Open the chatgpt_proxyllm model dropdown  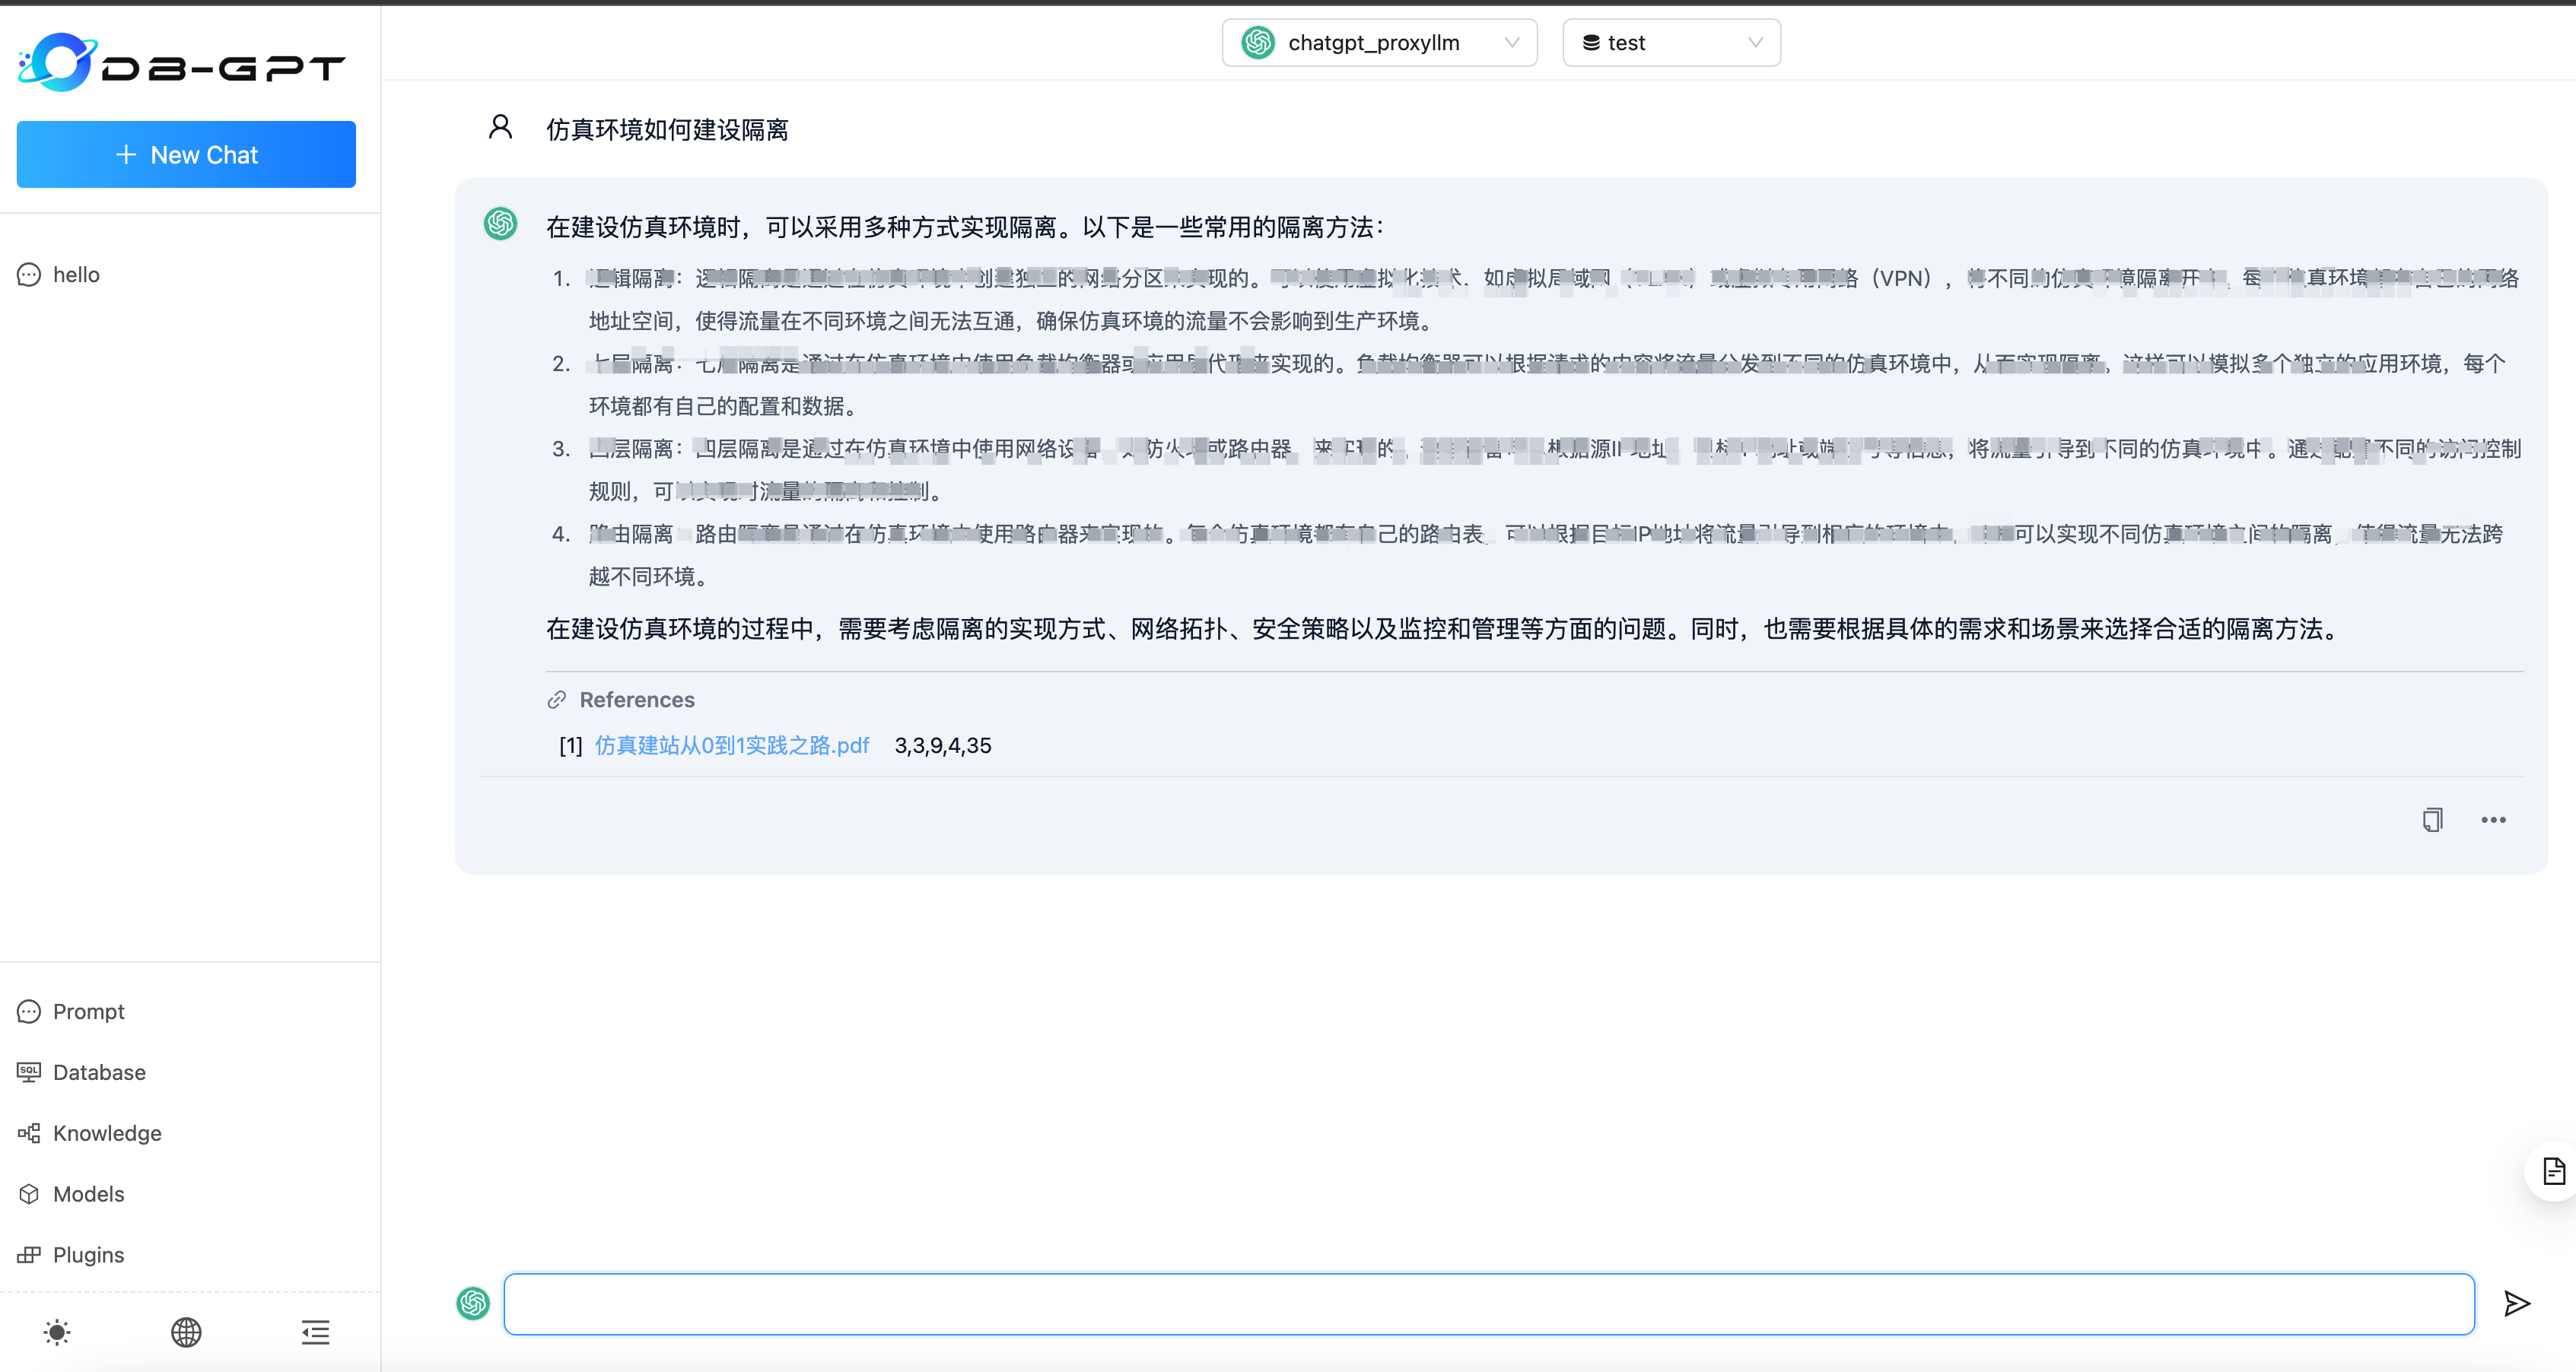point(1375,43)
